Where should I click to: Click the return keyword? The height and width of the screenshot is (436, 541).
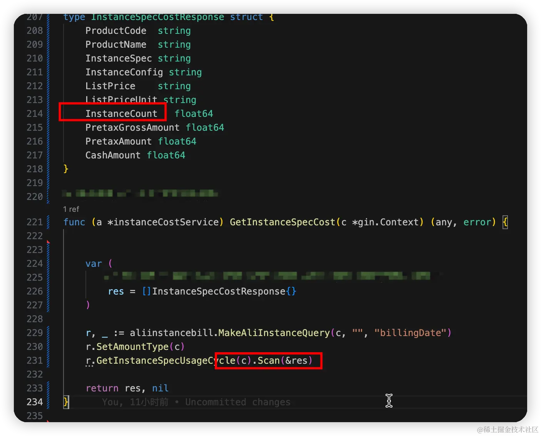(102, 388)
